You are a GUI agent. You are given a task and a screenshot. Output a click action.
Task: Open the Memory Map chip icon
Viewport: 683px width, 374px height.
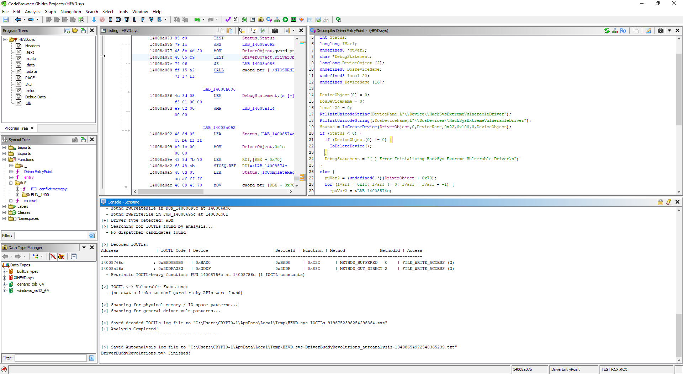293,20
